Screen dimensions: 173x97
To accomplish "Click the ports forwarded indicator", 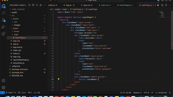I will coord(30,93).
